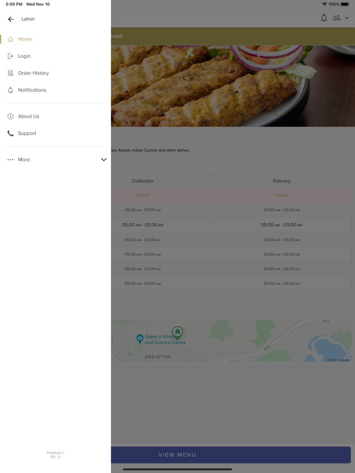The width and height of the screenshot is (355, 473).
Task: Select Login menu item
Action: [55, 56]
